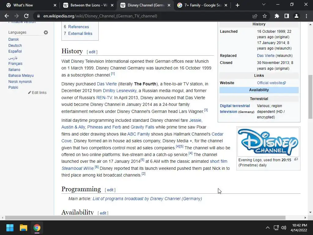Open the Italiano language version

14,69
